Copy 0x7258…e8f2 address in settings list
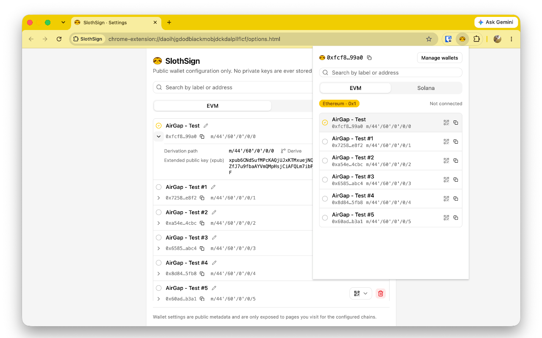This screenshot has width=542, height=338. [x=202, y=198]
